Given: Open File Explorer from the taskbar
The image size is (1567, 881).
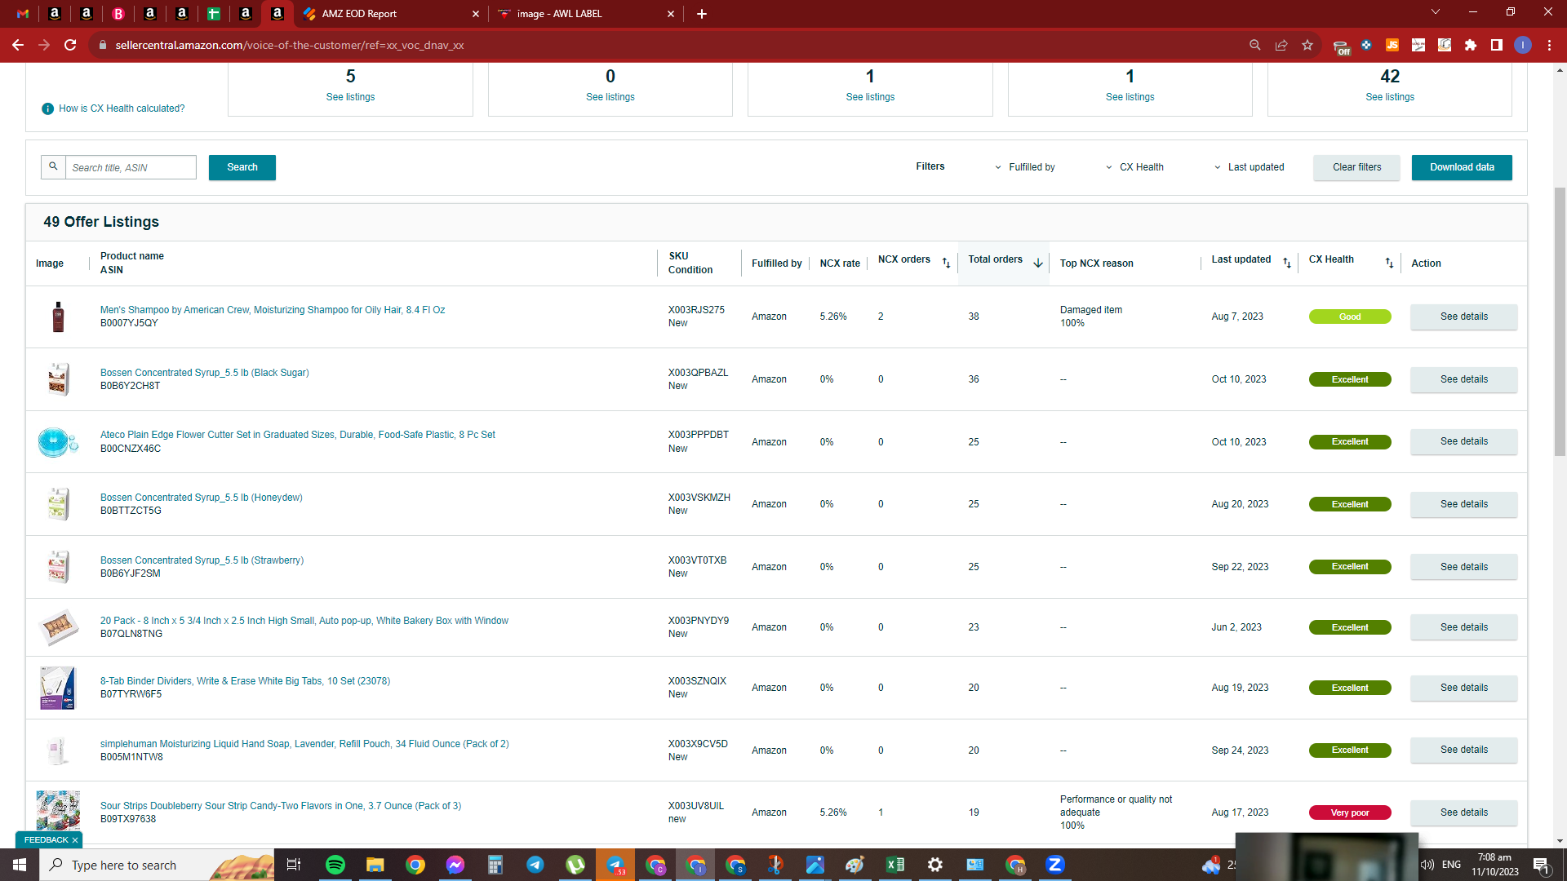Looking at the screenshot, I should (x=375, y=865).
